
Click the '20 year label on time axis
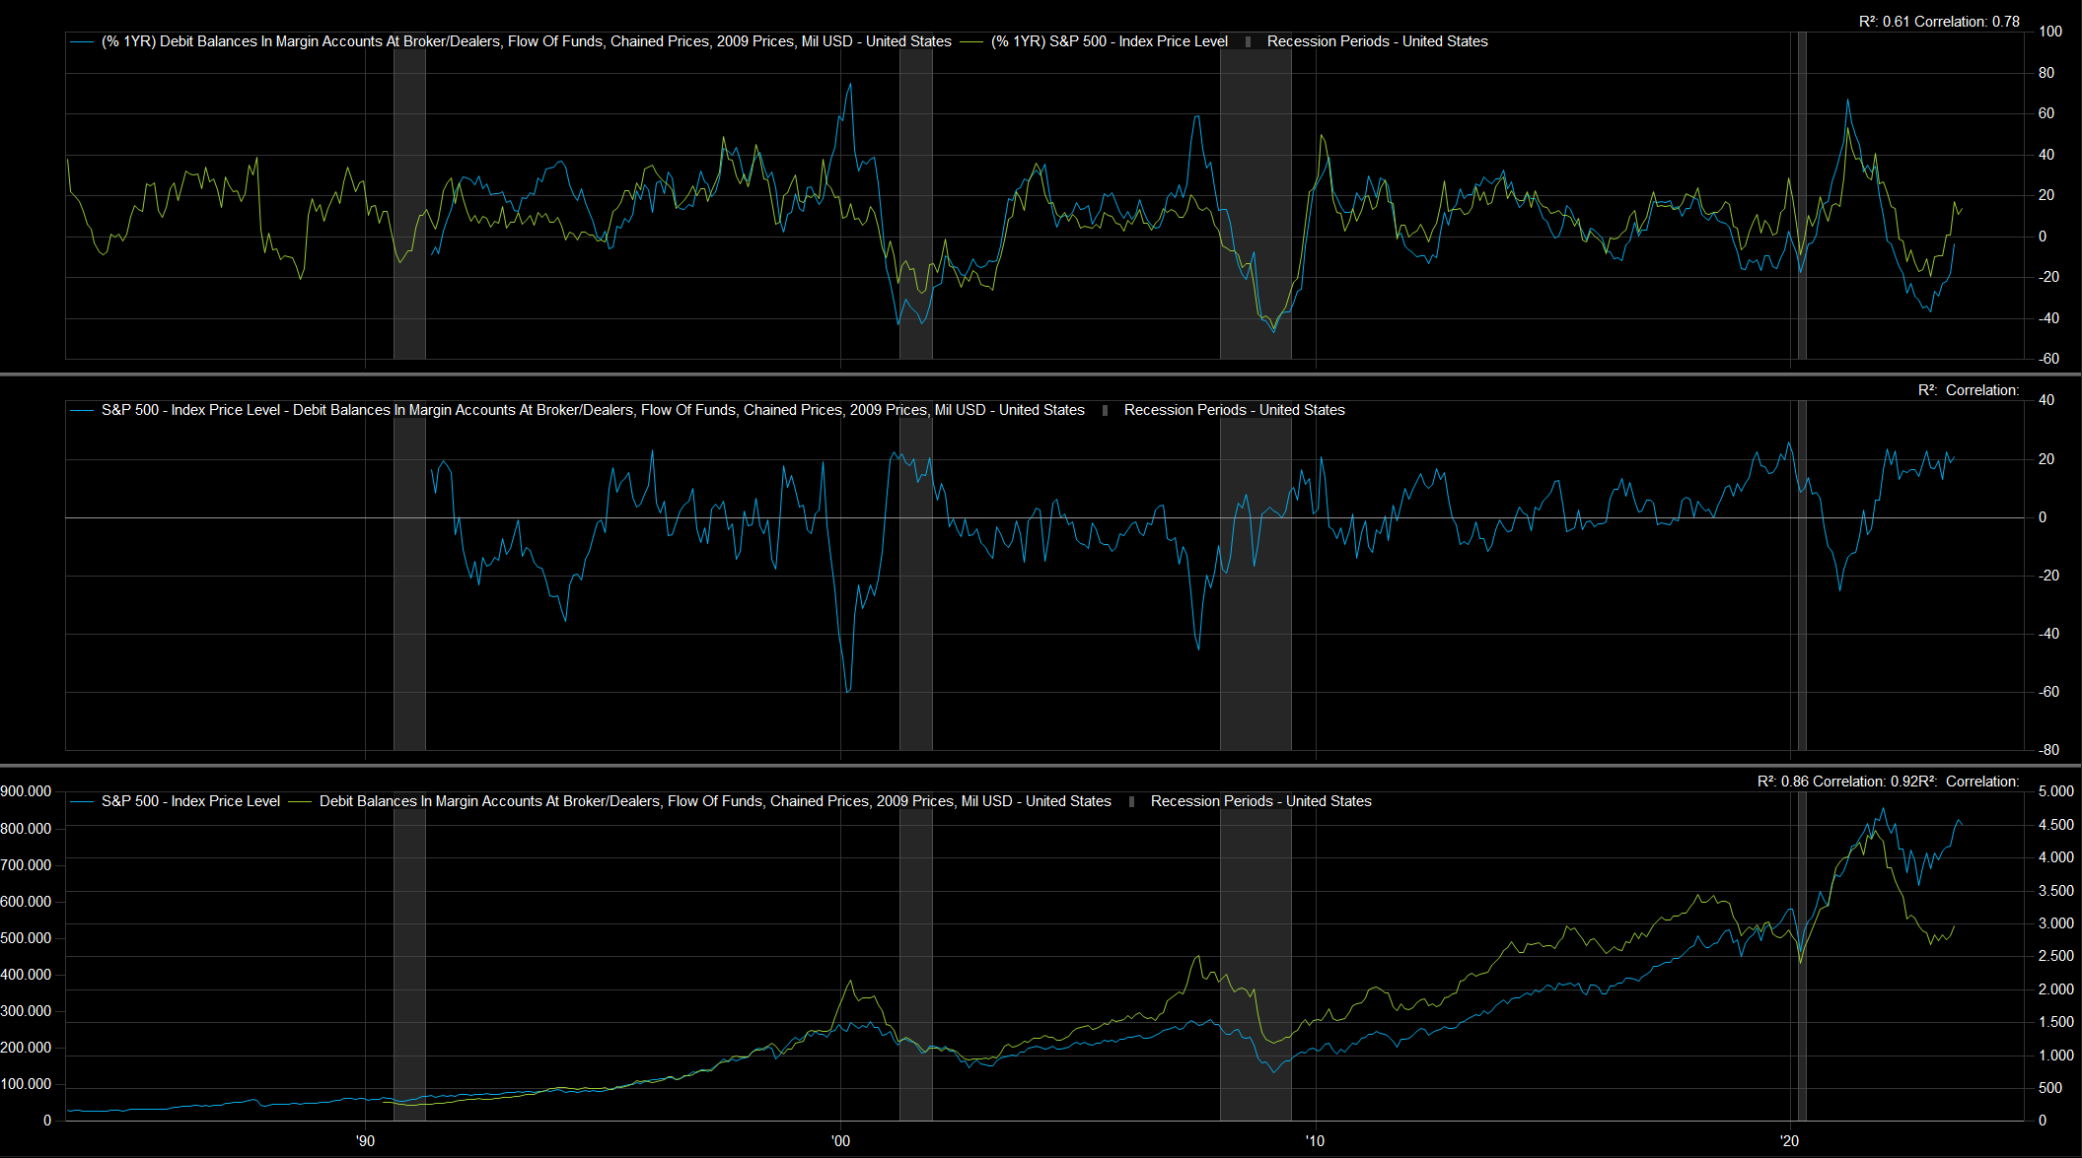[1789, 1141]
